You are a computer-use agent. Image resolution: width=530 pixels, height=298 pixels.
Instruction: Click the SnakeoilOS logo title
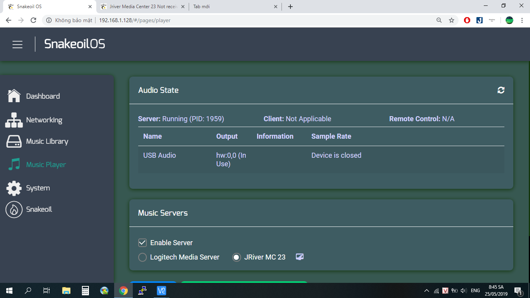(x=75, y=44)
